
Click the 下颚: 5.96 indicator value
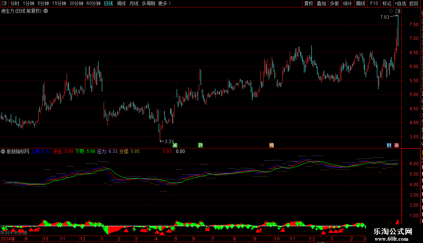coord(85,151)
